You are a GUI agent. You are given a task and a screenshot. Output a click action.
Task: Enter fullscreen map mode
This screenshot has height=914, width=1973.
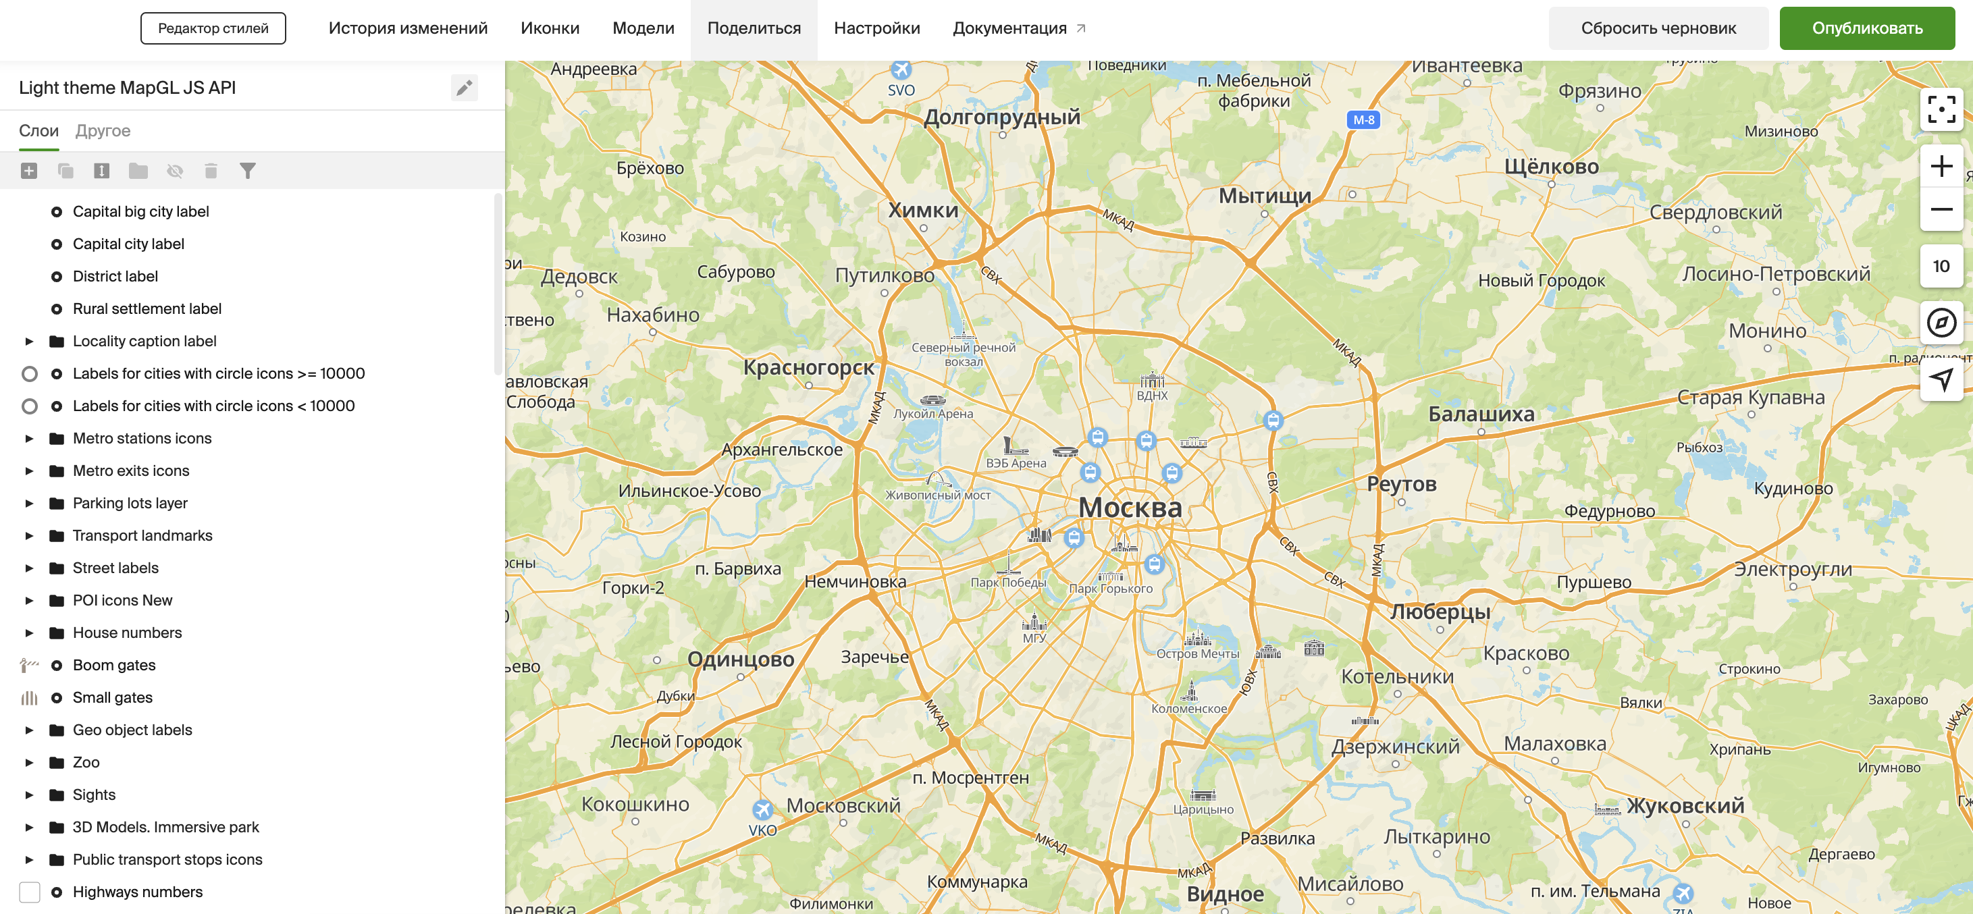click(1940, 109)
